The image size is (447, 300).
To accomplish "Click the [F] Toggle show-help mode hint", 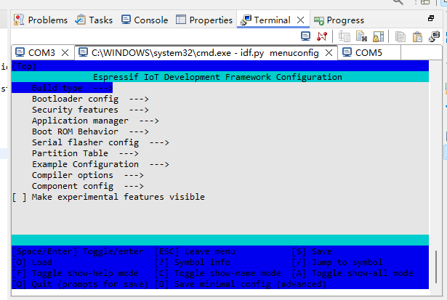I will (x=76, y=273).
